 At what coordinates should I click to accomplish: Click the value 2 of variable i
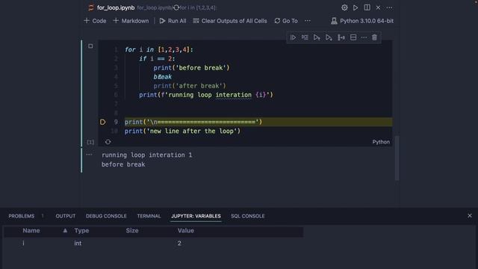click(x=179, y=243)
